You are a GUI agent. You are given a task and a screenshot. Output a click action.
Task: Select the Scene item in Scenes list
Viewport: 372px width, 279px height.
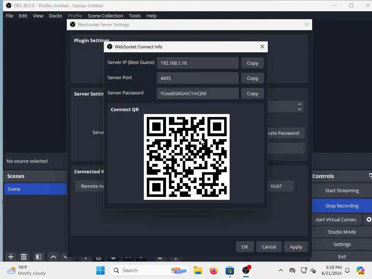36,189
